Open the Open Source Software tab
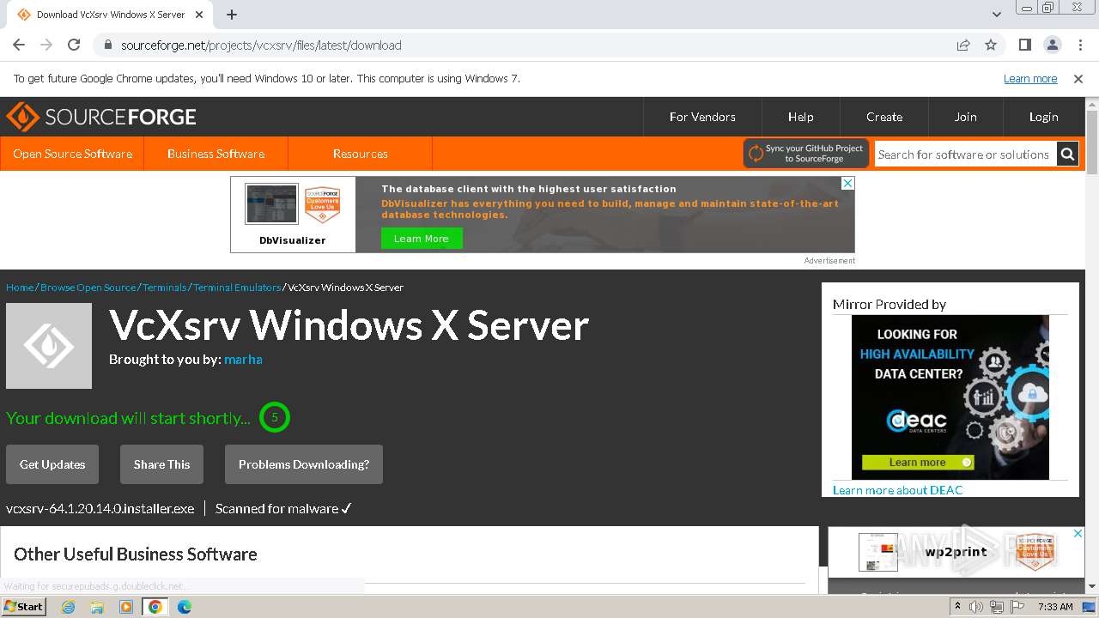Screen dimensions: 1099x618 click(x=72, y=154)
